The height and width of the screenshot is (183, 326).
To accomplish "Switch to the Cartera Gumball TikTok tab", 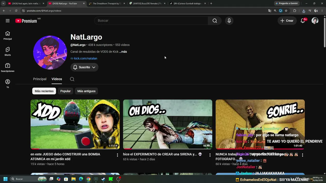I will coord(188,4).
